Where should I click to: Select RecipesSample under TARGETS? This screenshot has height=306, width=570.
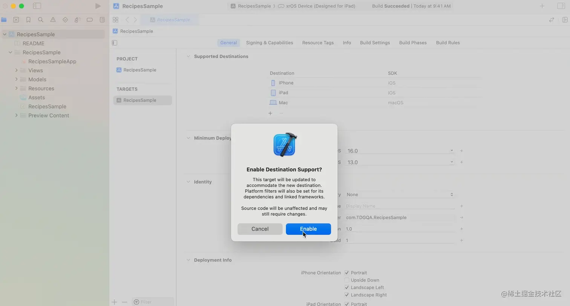142,100
